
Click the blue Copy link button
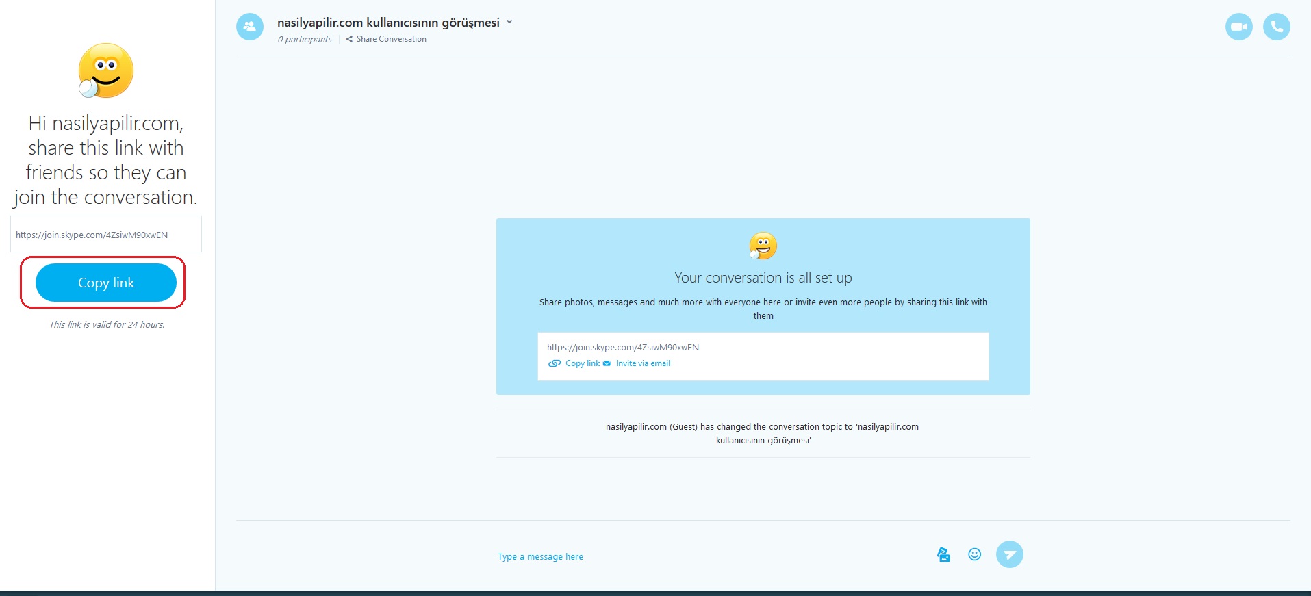pyautogui.click(x=106, y=283)
